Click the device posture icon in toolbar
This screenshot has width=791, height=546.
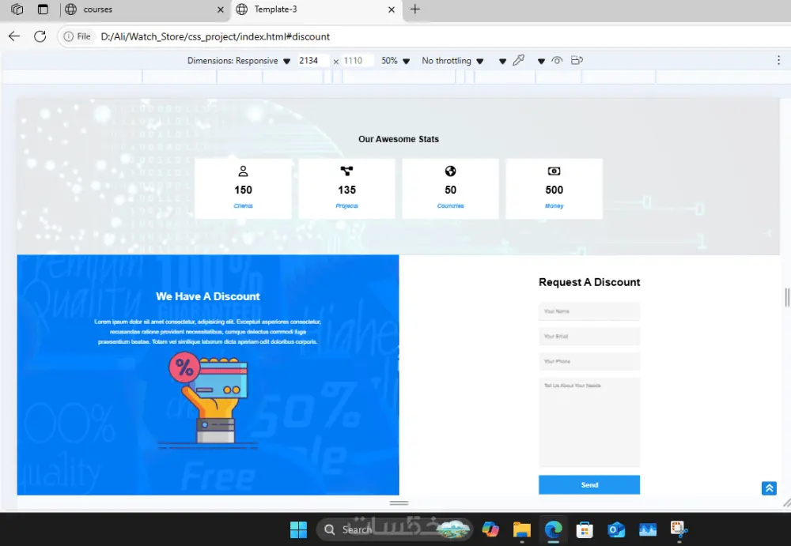pos(577,61)
